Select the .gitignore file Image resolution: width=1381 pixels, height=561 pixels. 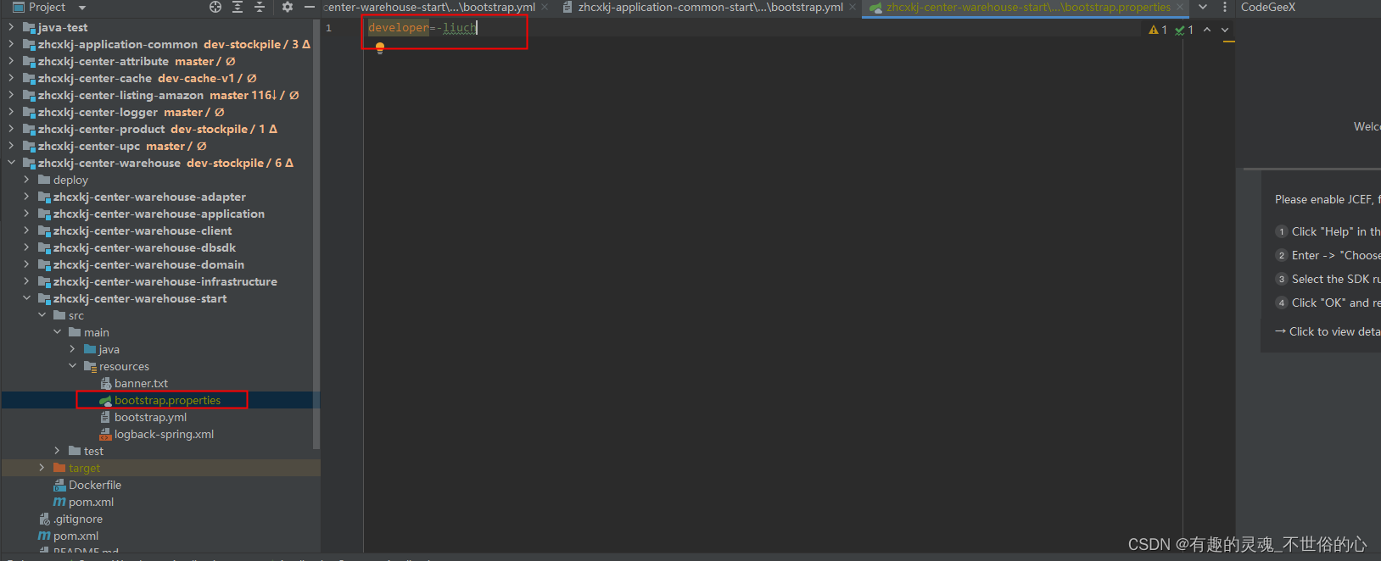tap(78, 519)
